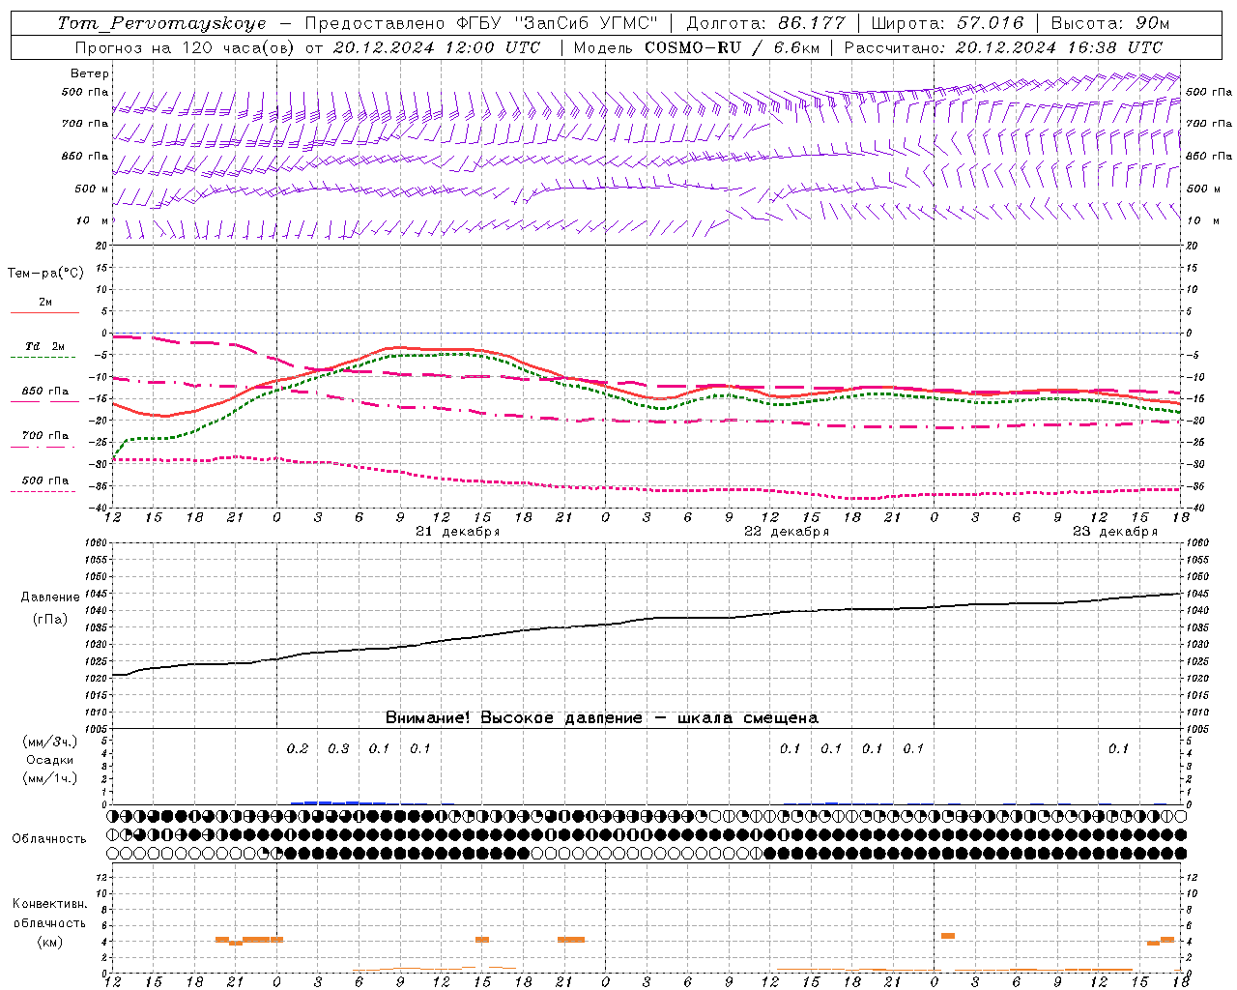Click the "Модель COSMO-RU / 6.6км" model label

pyautogui.click(x=697, y=47)
